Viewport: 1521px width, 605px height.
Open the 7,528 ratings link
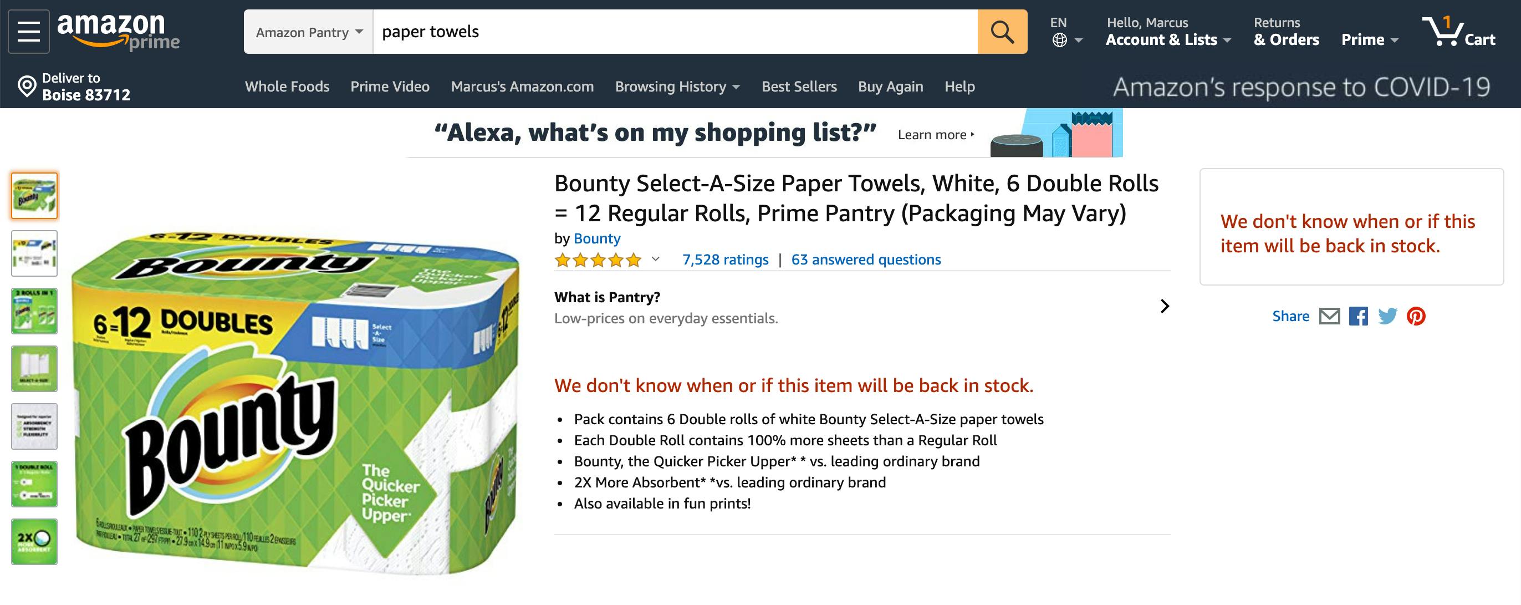pos(725,260)
